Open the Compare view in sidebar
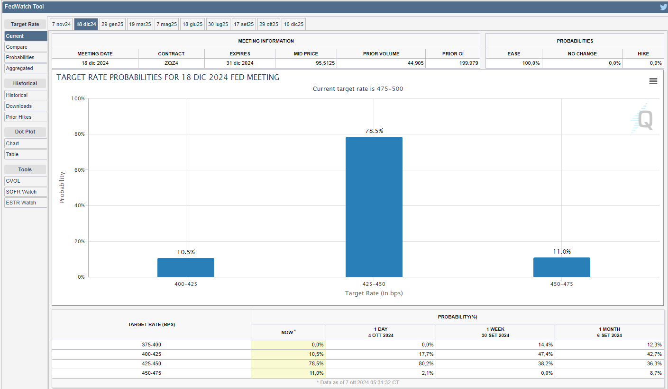Screen dimensions: 668x389 click(x=26, y=47)
